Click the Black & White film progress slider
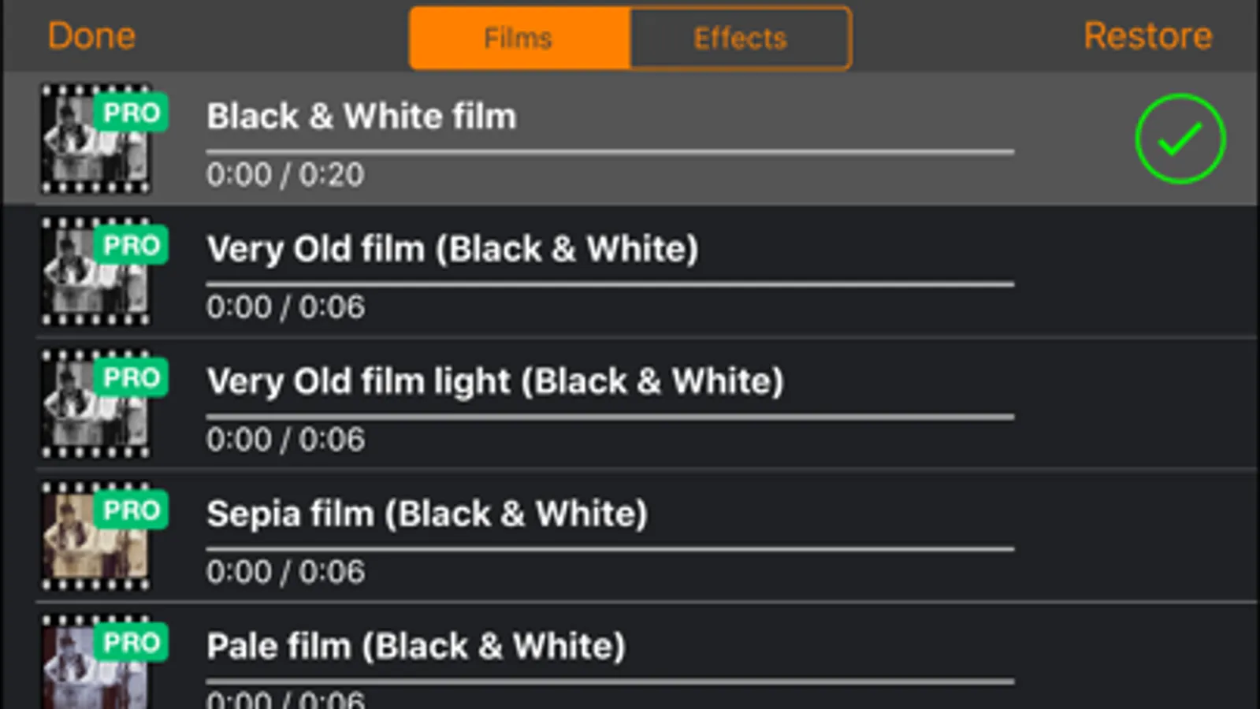The height and width of the screenshot is (709, 1260). tap(609, 151)
